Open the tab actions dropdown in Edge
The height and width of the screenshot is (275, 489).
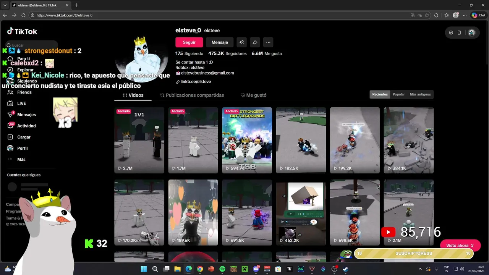(5, 5)
